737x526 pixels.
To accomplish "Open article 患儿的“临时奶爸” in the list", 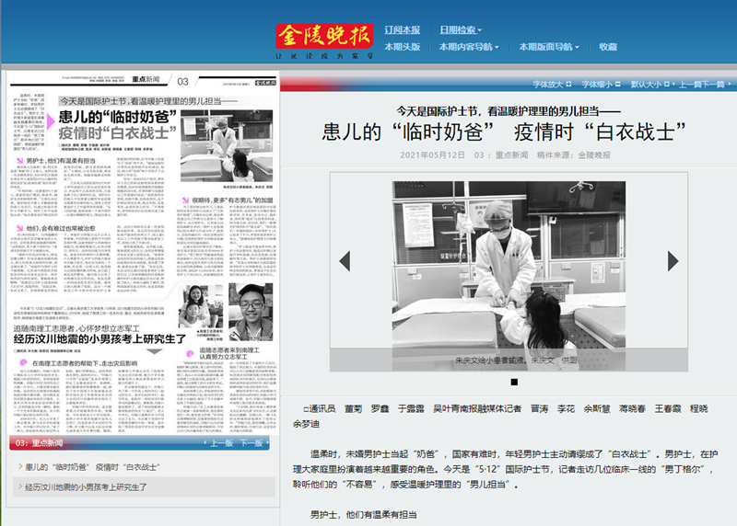I will pyautogui.click(x=91, y=467).
